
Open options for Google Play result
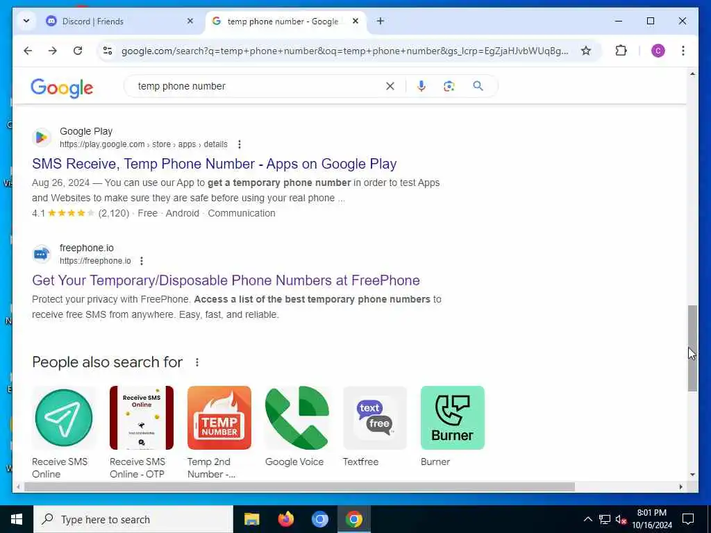click(240, 144)
